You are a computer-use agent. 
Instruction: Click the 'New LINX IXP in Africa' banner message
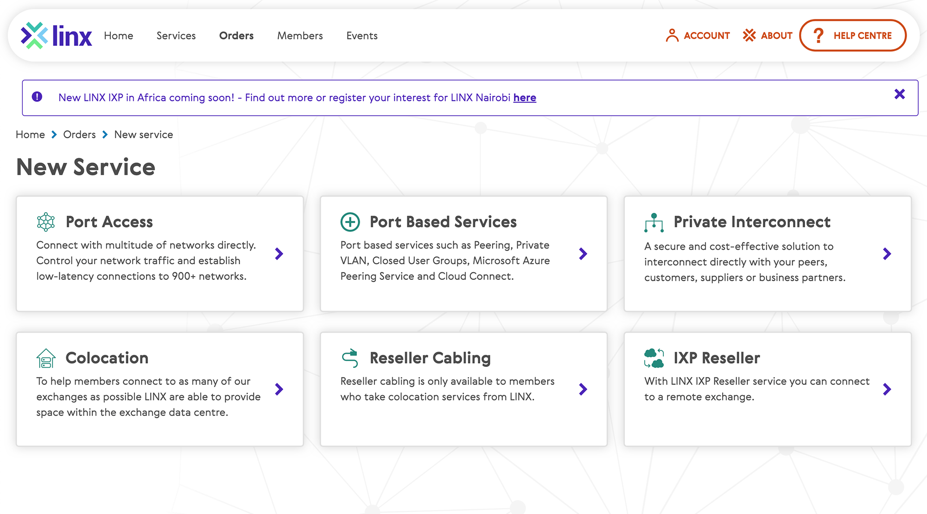pos(297,98)
